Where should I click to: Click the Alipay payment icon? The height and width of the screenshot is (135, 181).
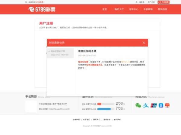tap(145, 105)
